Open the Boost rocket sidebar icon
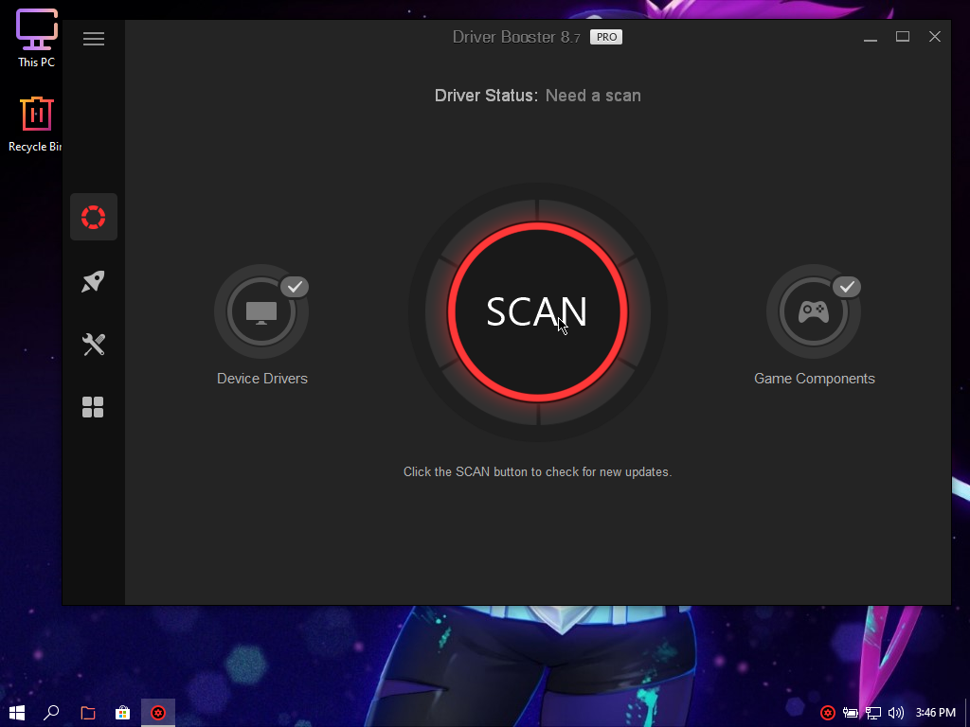The image size is (970, 727). pyautogui.click(x=94, y=281)
